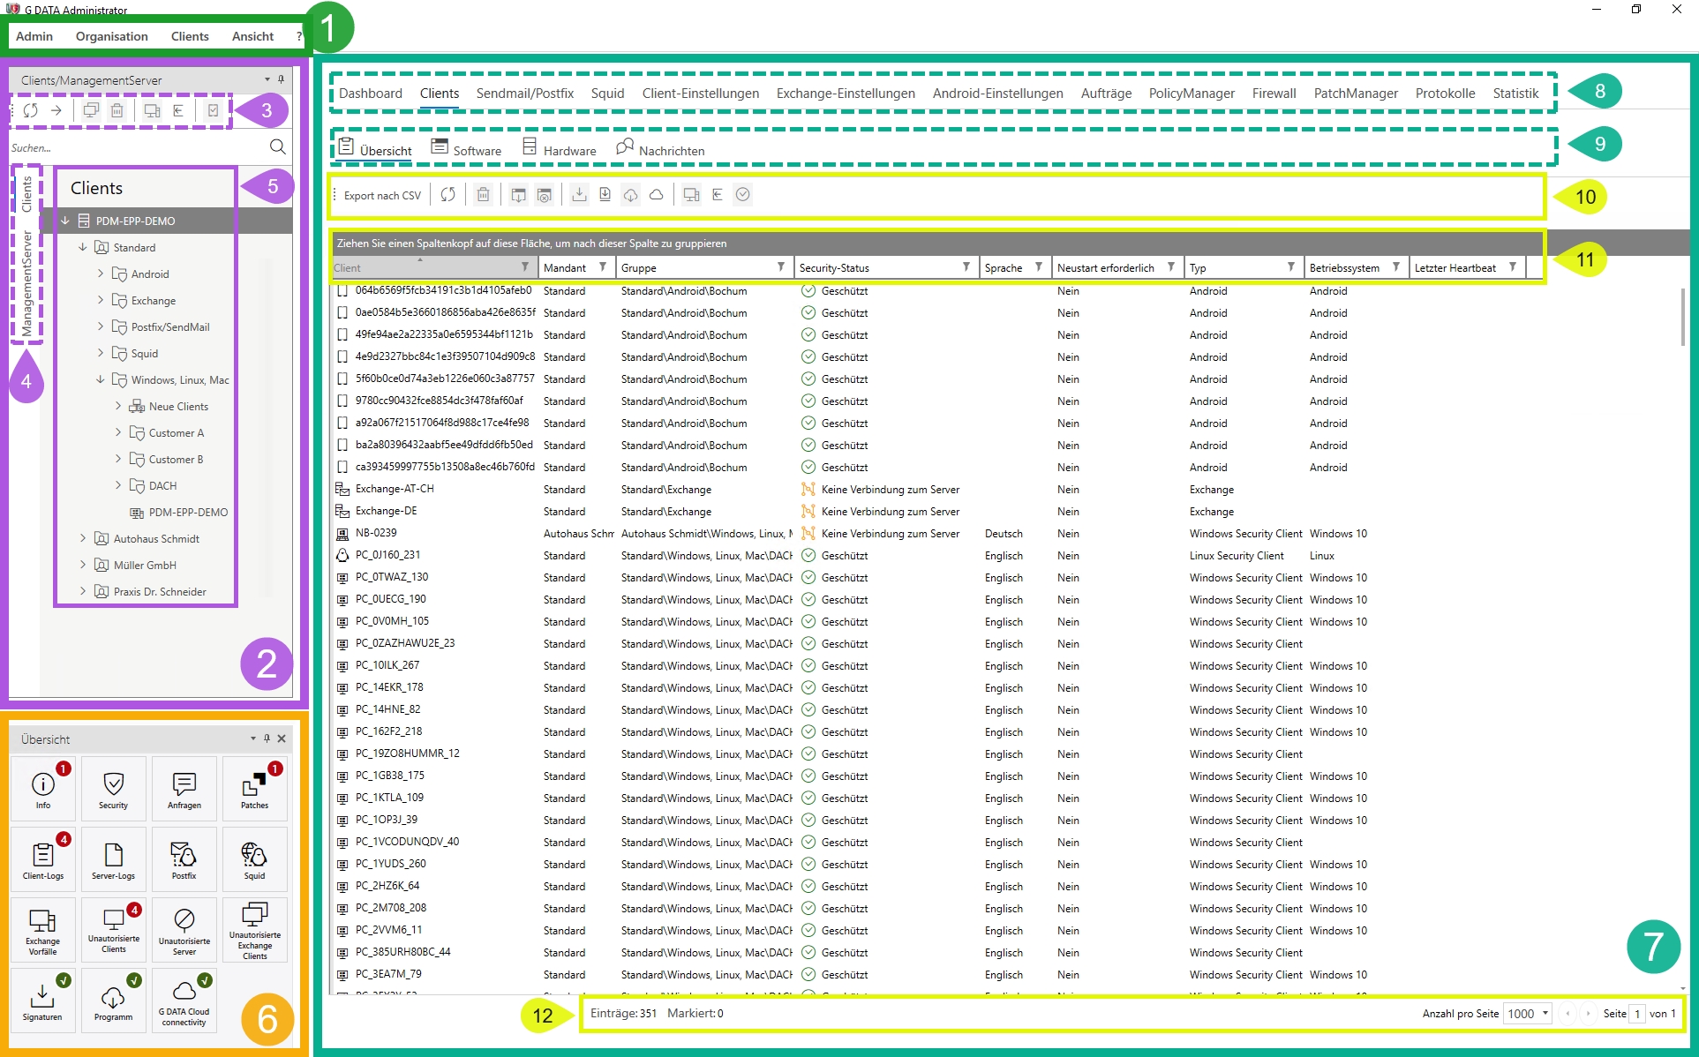Switch to the Hardware subtab
This screenshot has width=1699, height=1057.
coord(563,148)
